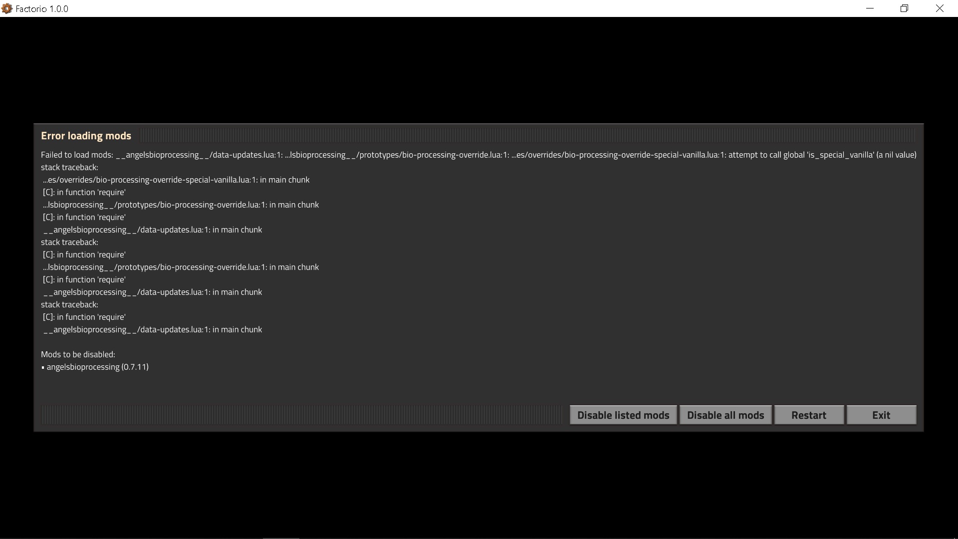958x539 pixels.
Task: Close the Factorio window
Action: 940,8
